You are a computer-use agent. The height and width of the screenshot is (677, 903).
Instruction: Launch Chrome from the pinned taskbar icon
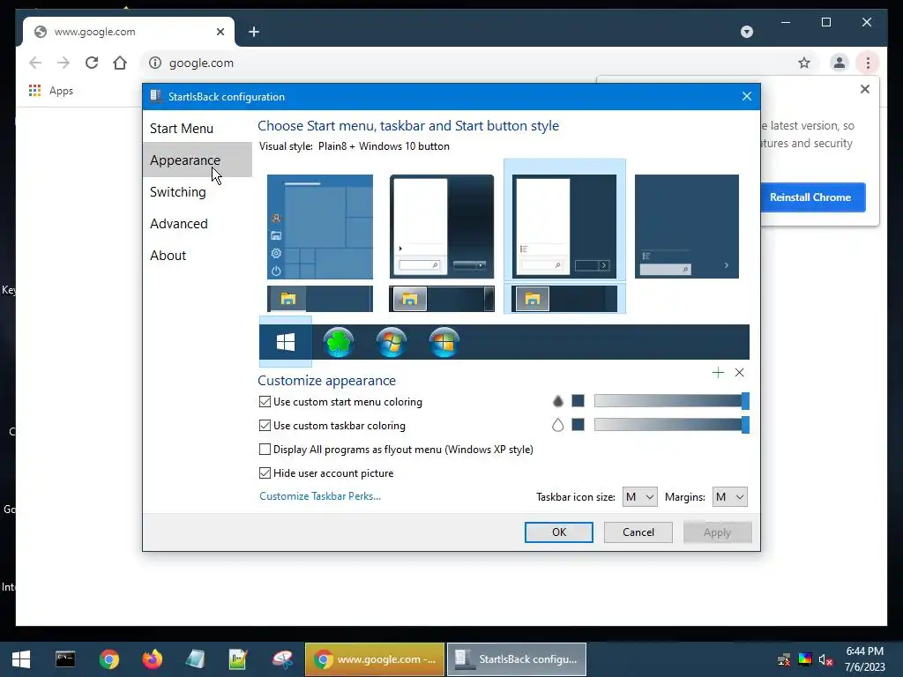click(108, 659)
